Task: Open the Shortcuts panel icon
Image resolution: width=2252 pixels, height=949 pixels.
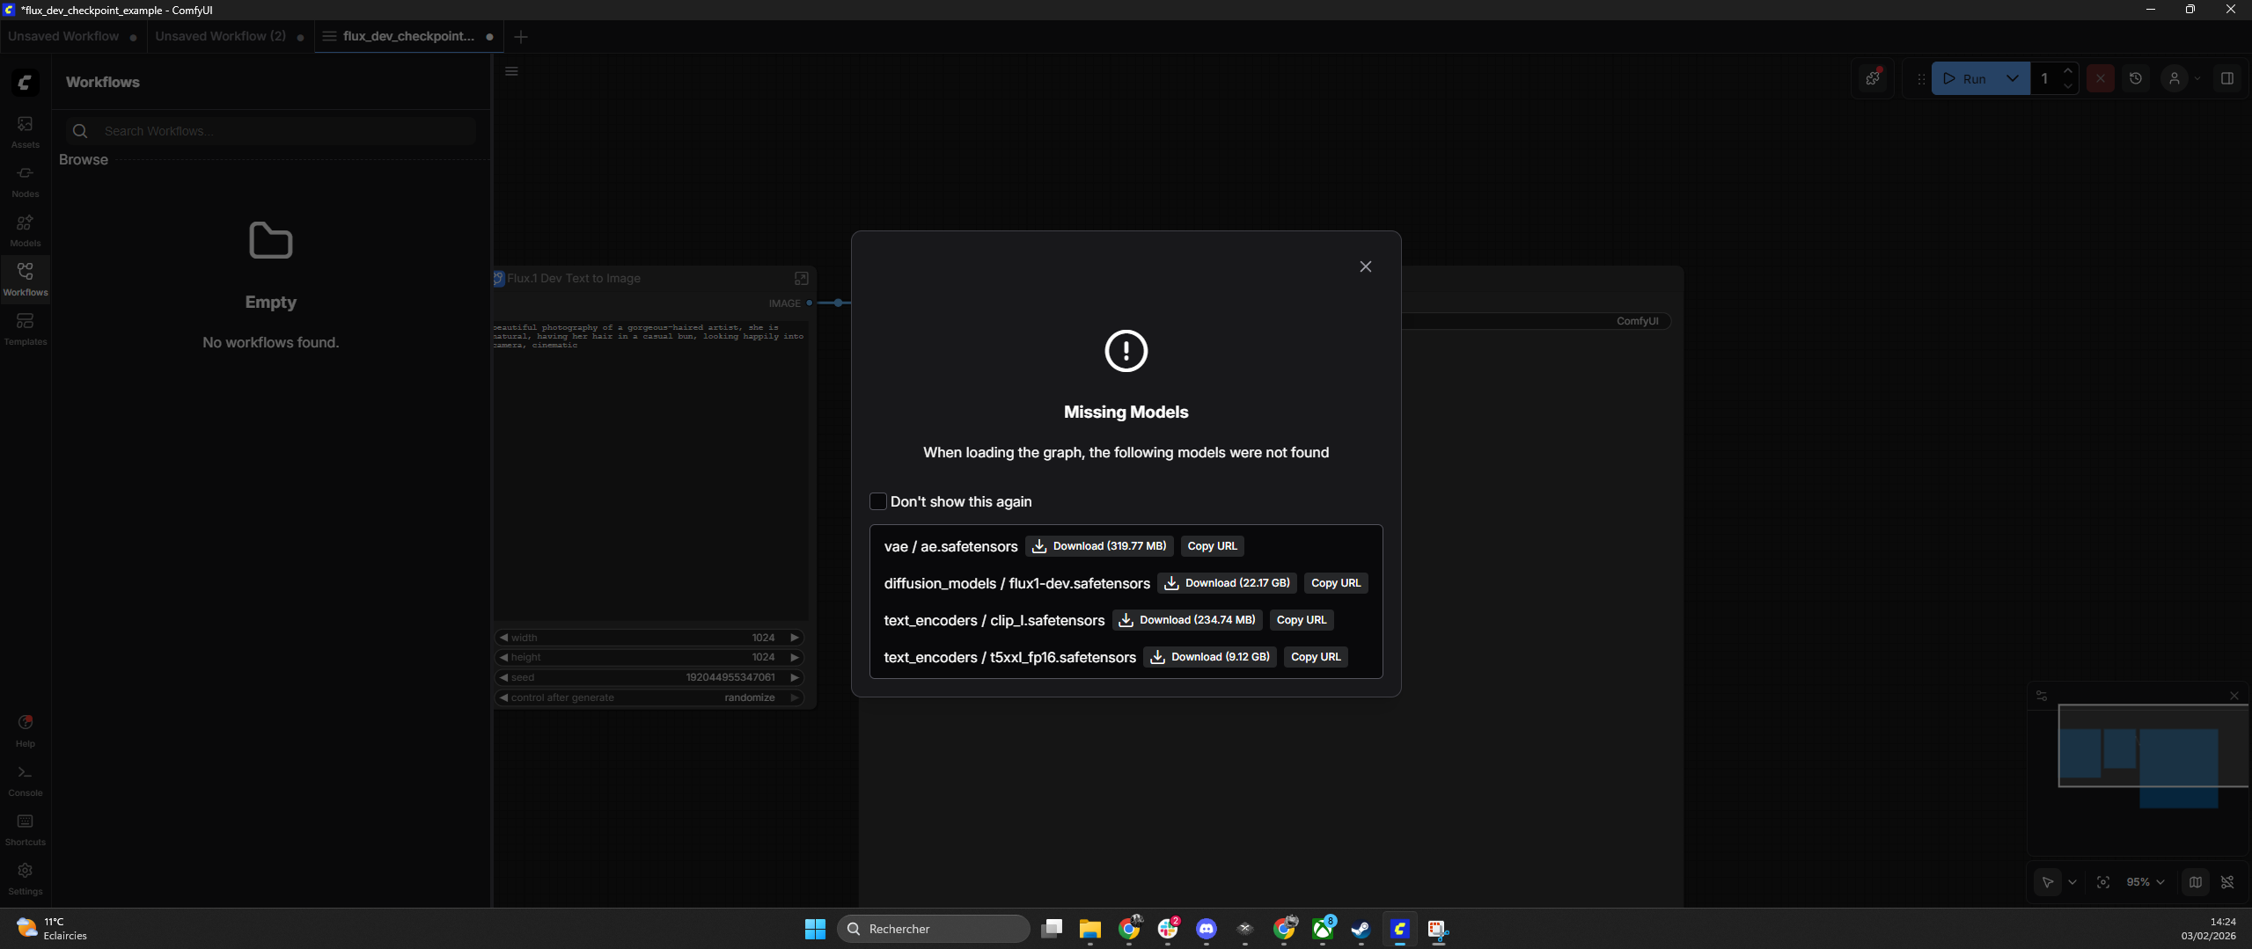Action: 25,829
